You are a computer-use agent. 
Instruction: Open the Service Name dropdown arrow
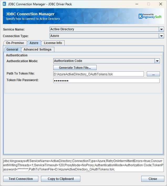(161, 30)
